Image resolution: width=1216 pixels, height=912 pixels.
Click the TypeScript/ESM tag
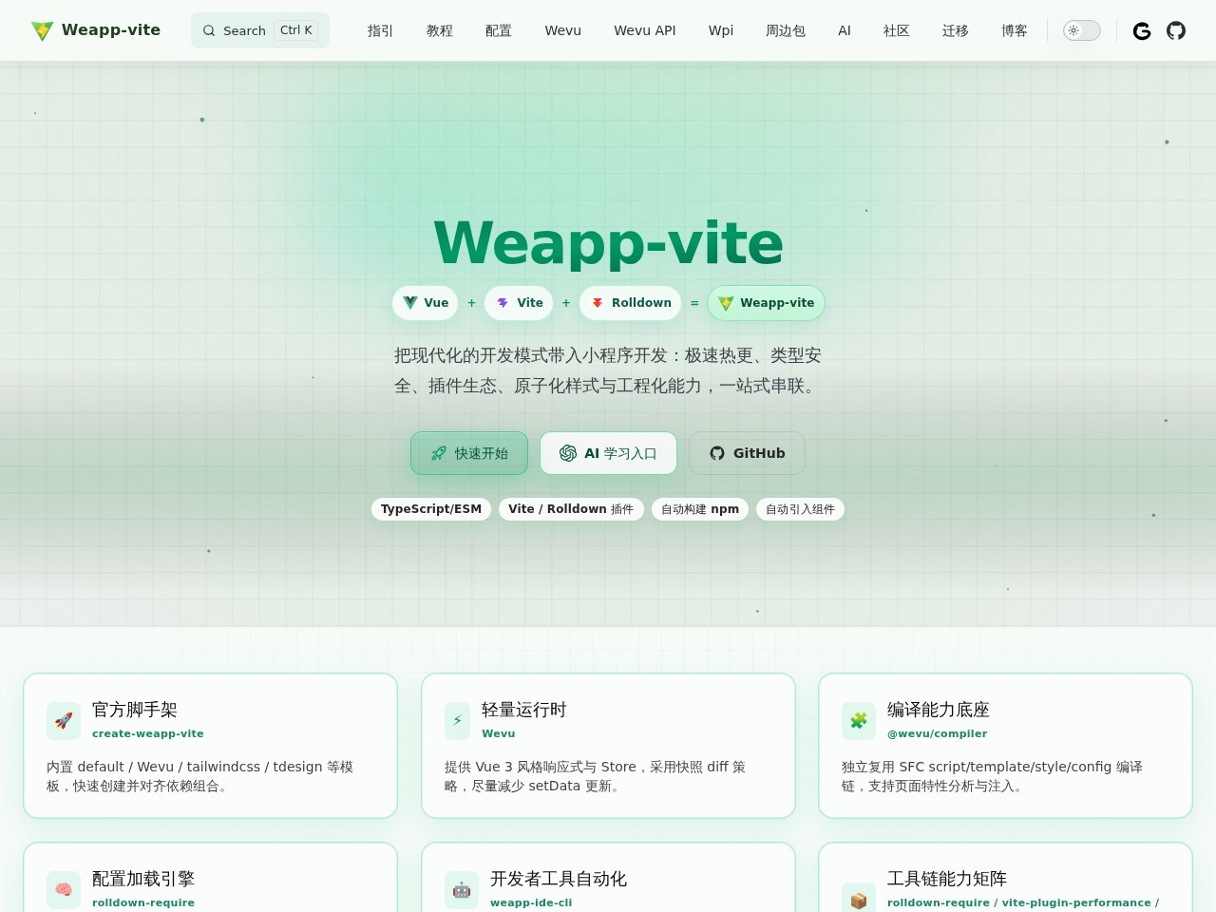431,509
